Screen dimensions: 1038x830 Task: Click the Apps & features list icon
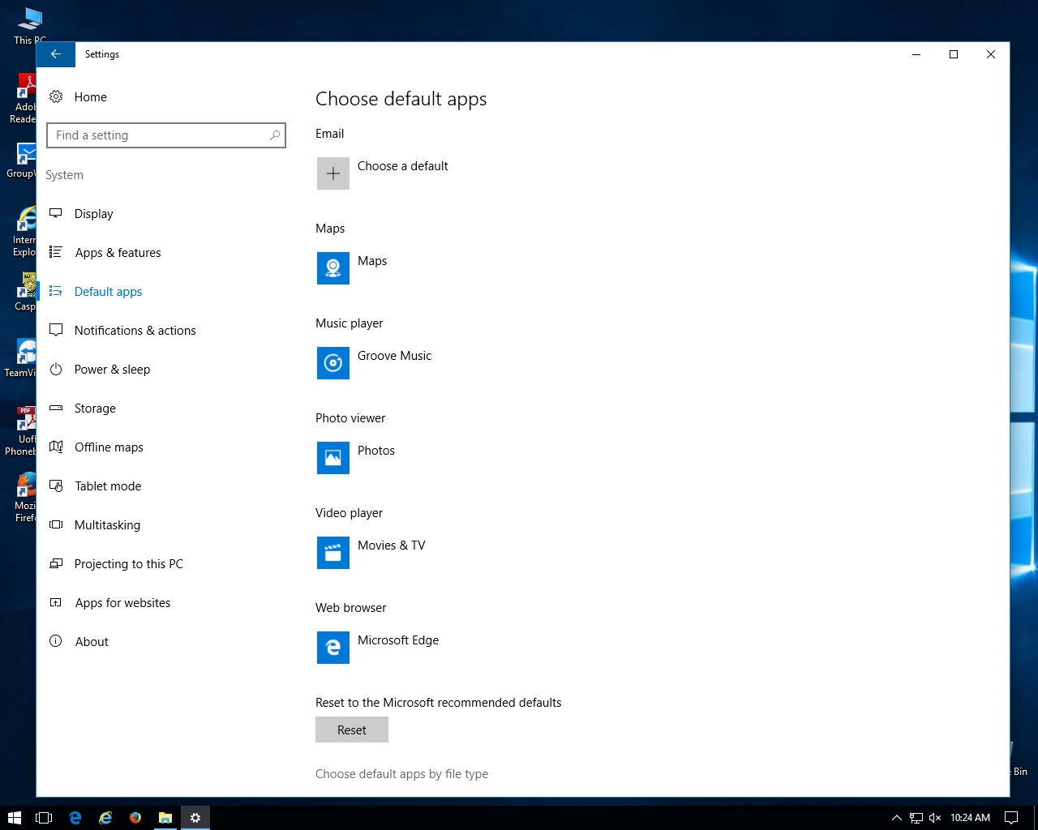[56, 252]
